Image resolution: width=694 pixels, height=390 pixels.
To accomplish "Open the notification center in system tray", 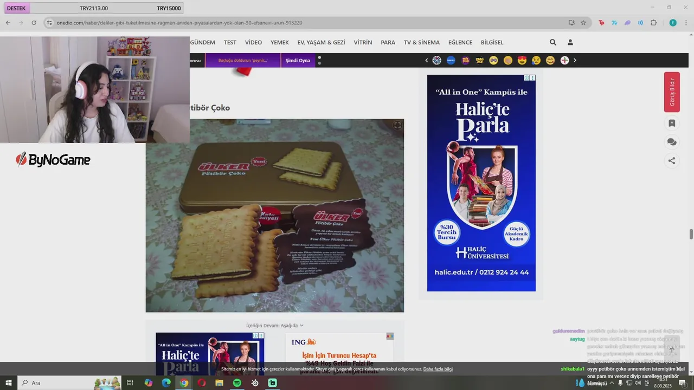I will tap(683, 383).
